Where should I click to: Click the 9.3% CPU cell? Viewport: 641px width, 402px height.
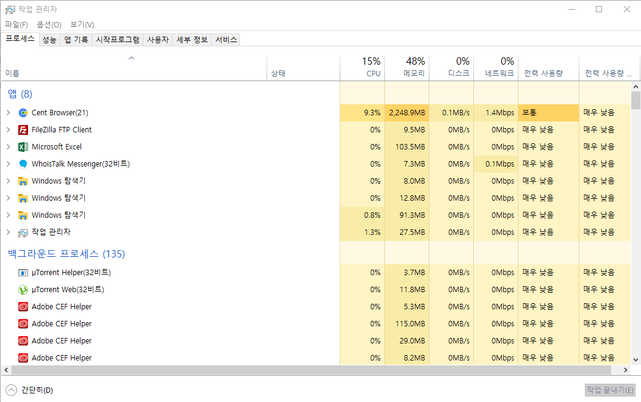tap(362, 112)
